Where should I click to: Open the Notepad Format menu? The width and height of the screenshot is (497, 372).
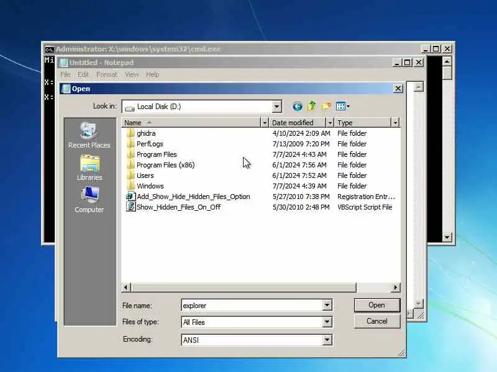tap(107, 74)
